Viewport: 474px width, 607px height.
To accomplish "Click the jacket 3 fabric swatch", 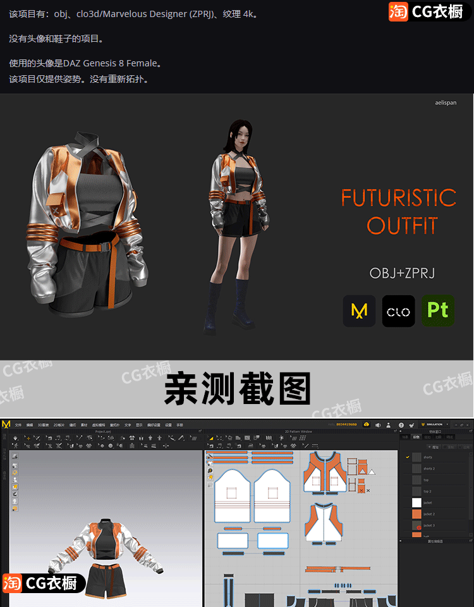I will [416, 525].
